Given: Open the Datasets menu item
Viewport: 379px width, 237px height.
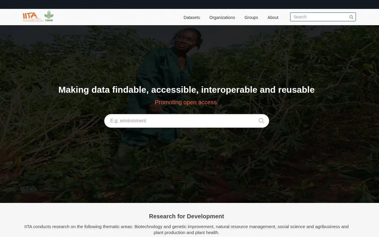Looking at the screenshot, I should 192,17.
